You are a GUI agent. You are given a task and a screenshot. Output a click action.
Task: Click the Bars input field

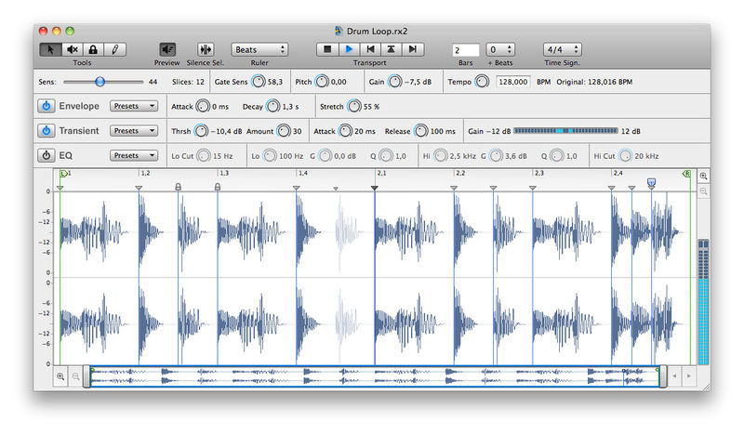466,50
